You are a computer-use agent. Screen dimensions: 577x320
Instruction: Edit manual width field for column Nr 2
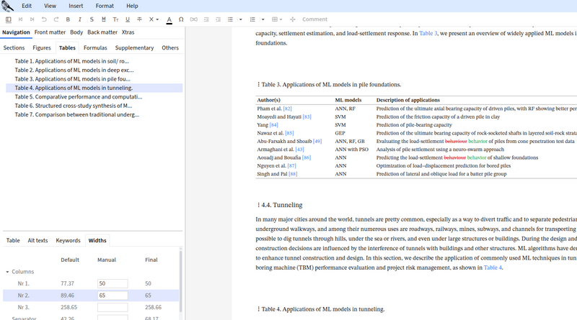[x=113, y=296]
